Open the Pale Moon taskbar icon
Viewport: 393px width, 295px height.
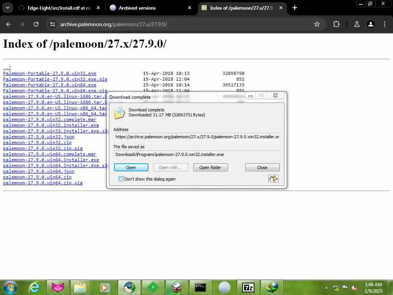tap(224, 287)
